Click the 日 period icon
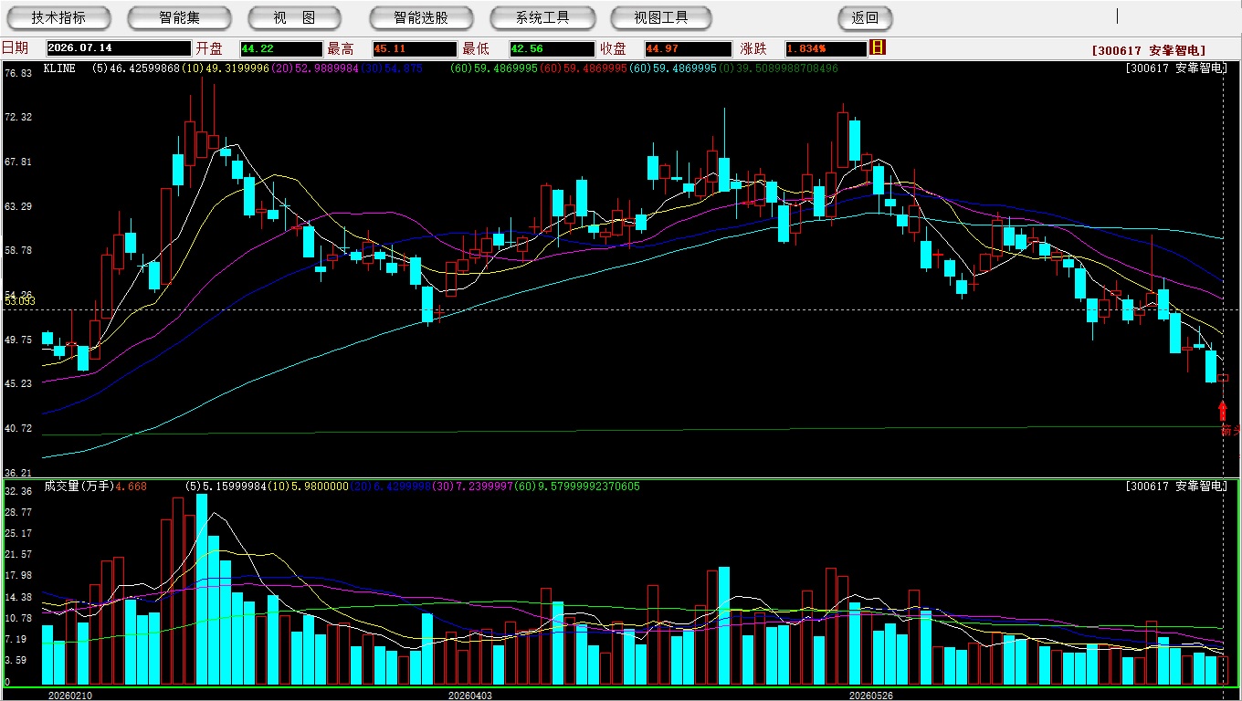Image resolution: width=1242 pixels, height=701 pixels. (x=878, y=47)
